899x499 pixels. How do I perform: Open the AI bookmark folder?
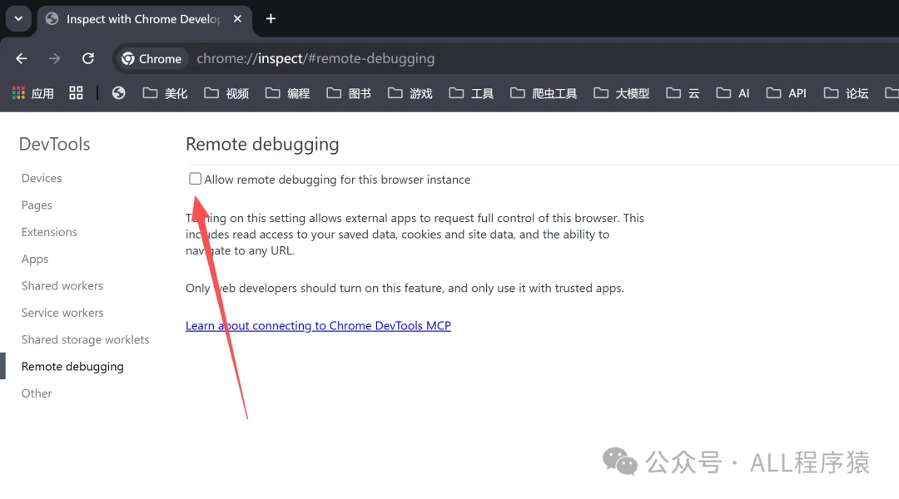click(733, 93)
